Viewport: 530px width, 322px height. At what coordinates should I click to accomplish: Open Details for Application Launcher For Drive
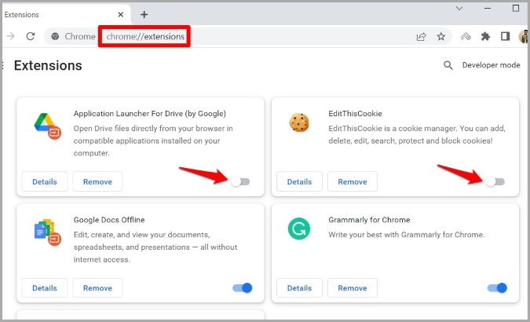(x=45, y=181)
